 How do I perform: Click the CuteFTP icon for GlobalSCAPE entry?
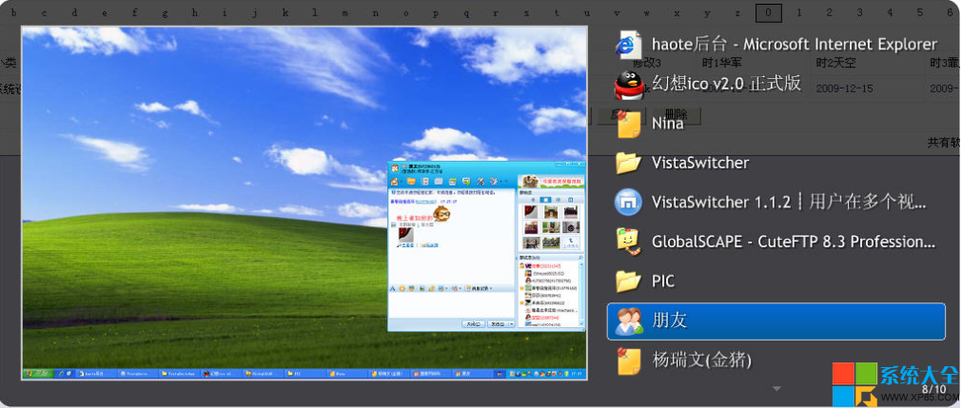pos(628,242)
